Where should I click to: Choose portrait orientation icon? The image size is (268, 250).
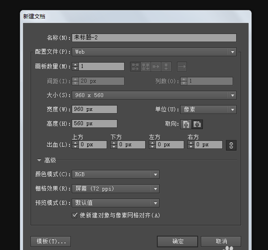click(x=186, y=124)
